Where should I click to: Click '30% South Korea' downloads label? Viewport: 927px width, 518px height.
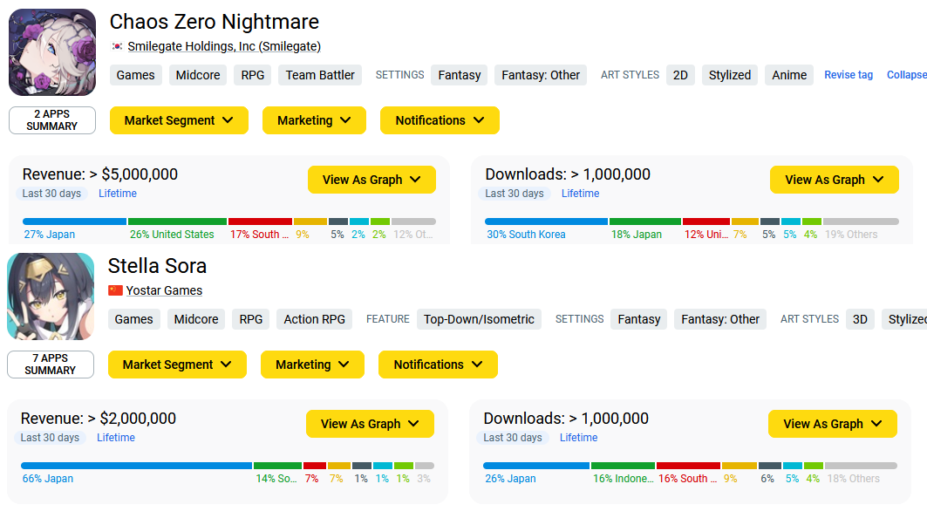click(x=526, y=235)
